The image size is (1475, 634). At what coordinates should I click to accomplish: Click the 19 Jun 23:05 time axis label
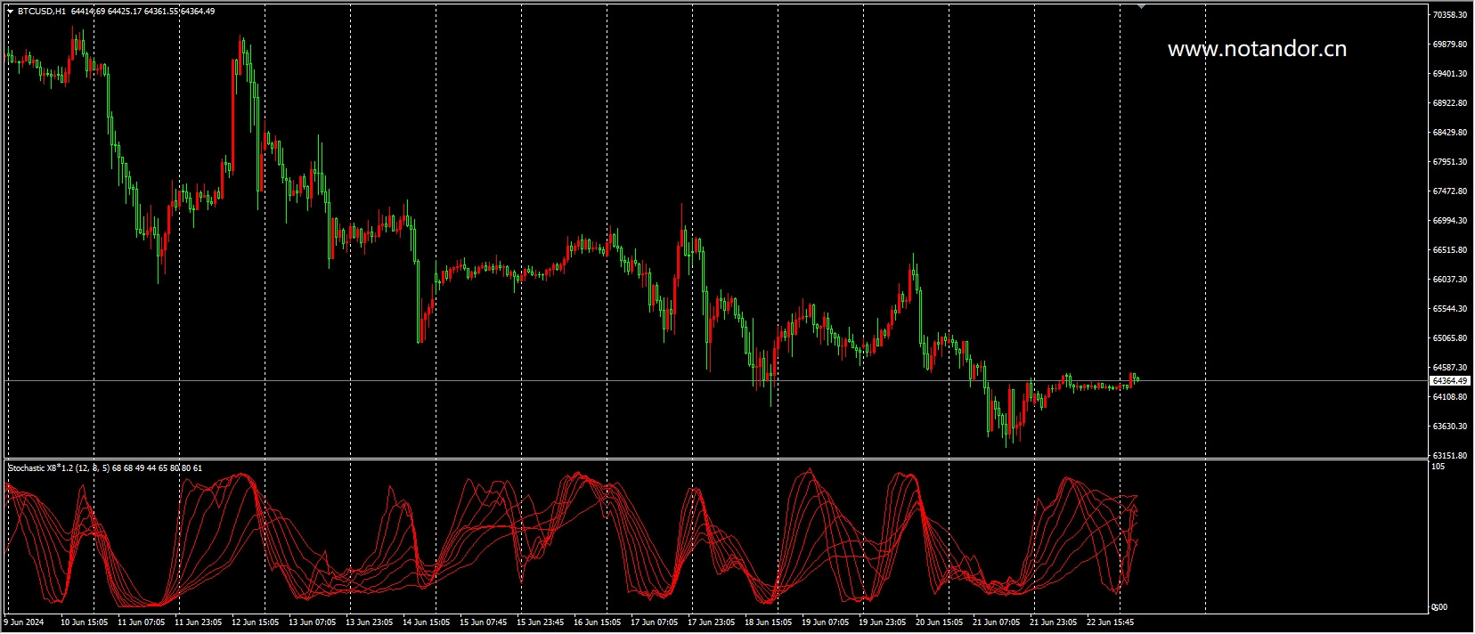[x=883, y=622]
